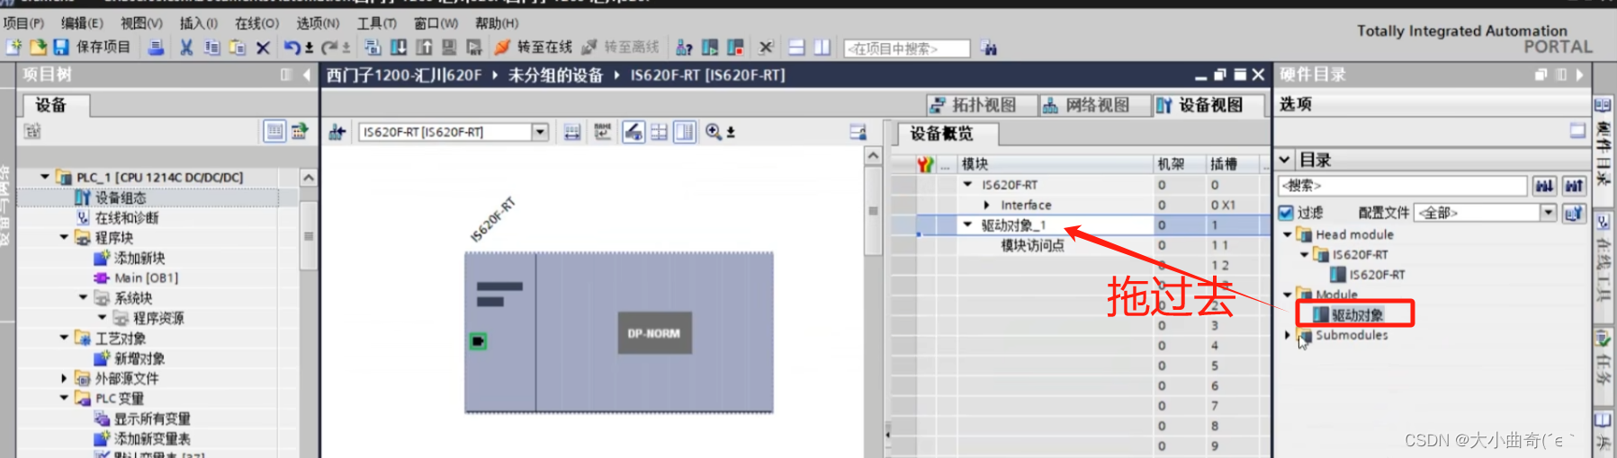Click the delete X icon in toolbar

(x=263, y=48)
